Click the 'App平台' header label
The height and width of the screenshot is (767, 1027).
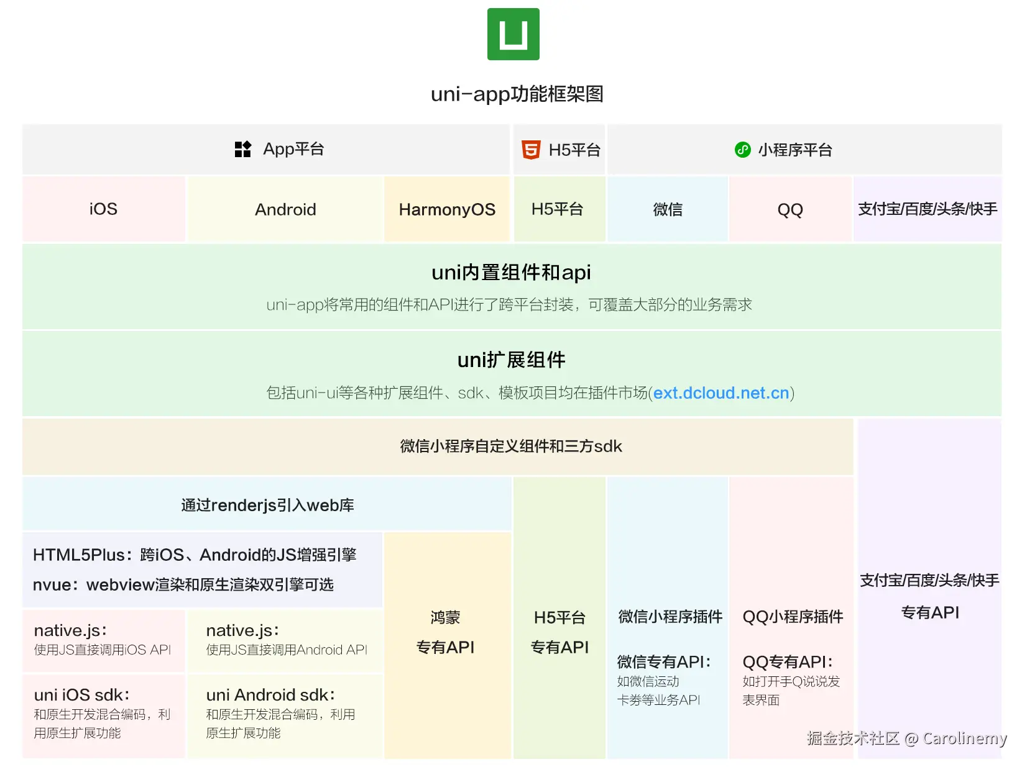click(293, 149)
